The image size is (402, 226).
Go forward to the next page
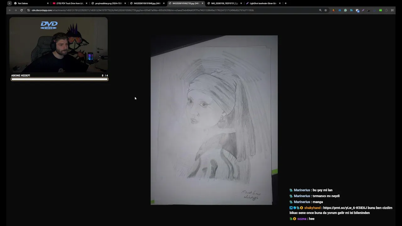tap(15, 10)
